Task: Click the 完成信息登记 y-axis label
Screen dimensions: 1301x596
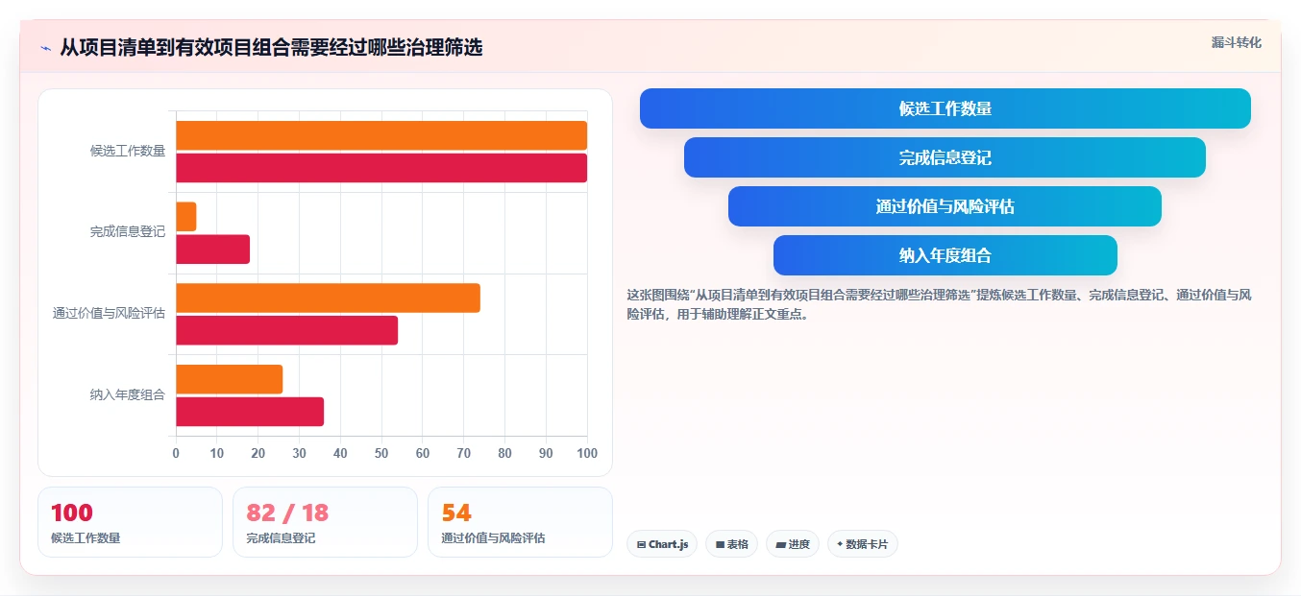Action: (x=128, y=232)
